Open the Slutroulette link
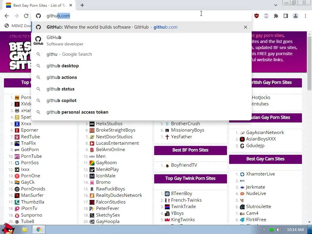Viewport: 312px width, 234px height. click(258, 207)
